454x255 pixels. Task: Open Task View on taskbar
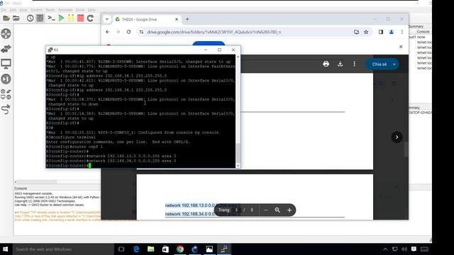121,249
